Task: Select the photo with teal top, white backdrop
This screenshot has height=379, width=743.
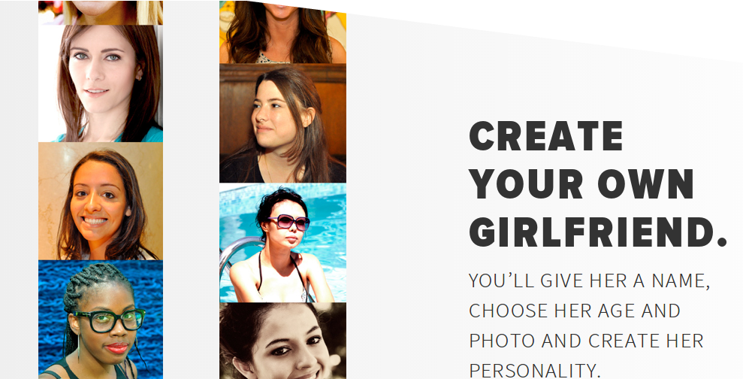Action: pyautogui.click(x=101, y=83)
